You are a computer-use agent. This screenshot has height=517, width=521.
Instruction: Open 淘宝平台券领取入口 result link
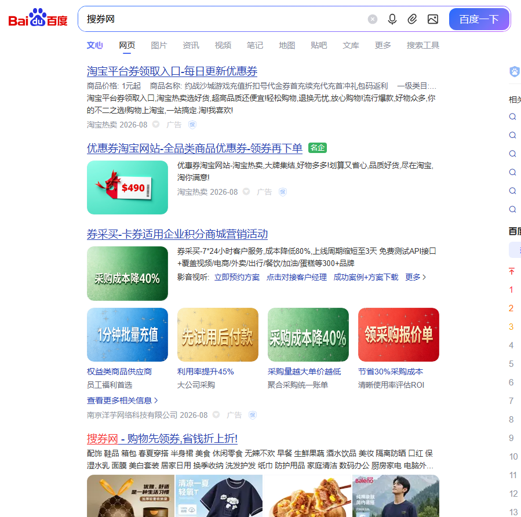click(172, 71)
